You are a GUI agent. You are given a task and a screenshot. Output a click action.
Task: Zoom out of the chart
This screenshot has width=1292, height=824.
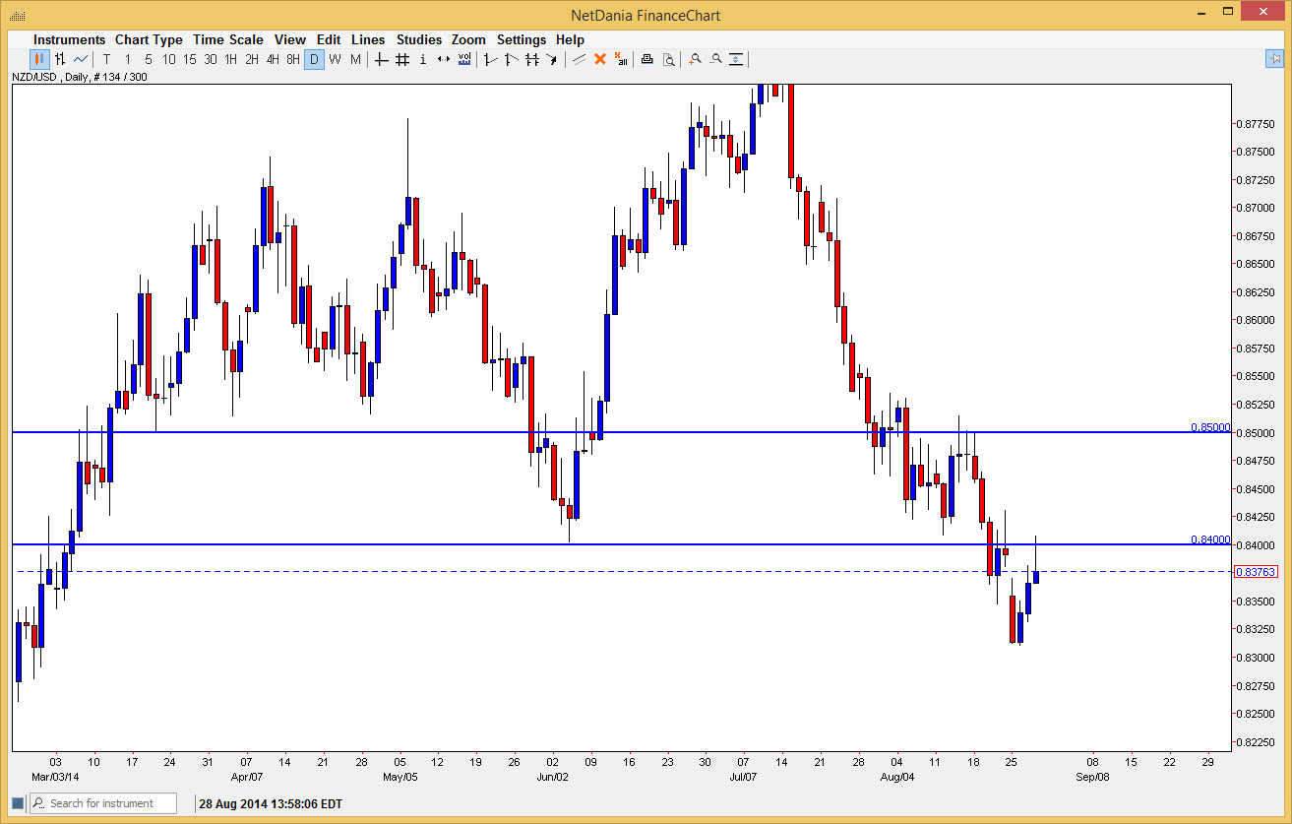point(715,59)
